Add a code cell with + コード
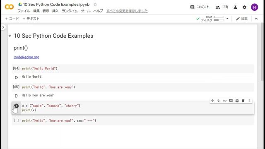This screenshot has height=149, width=265. [x=12, y=19]
